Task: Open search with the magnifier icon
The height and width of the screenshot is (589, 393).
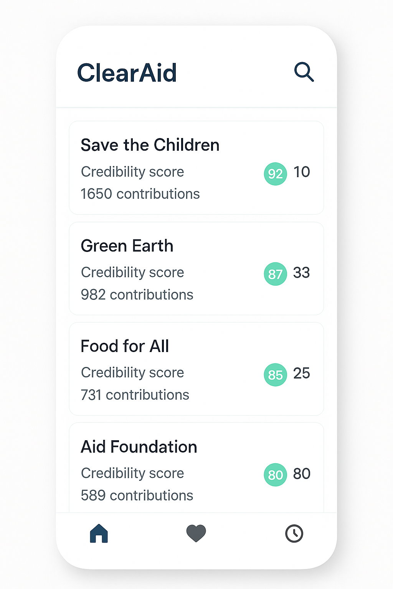Action: 304,72
